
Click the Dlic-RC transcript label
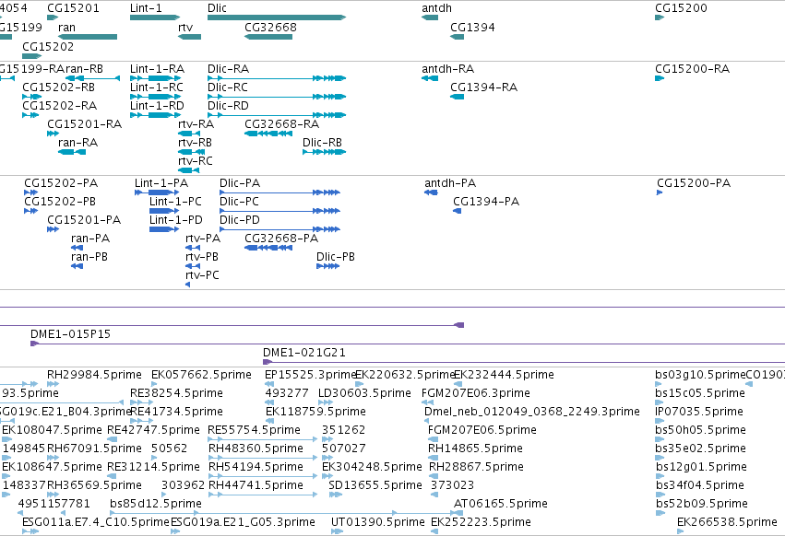click(x=228, y=87)
